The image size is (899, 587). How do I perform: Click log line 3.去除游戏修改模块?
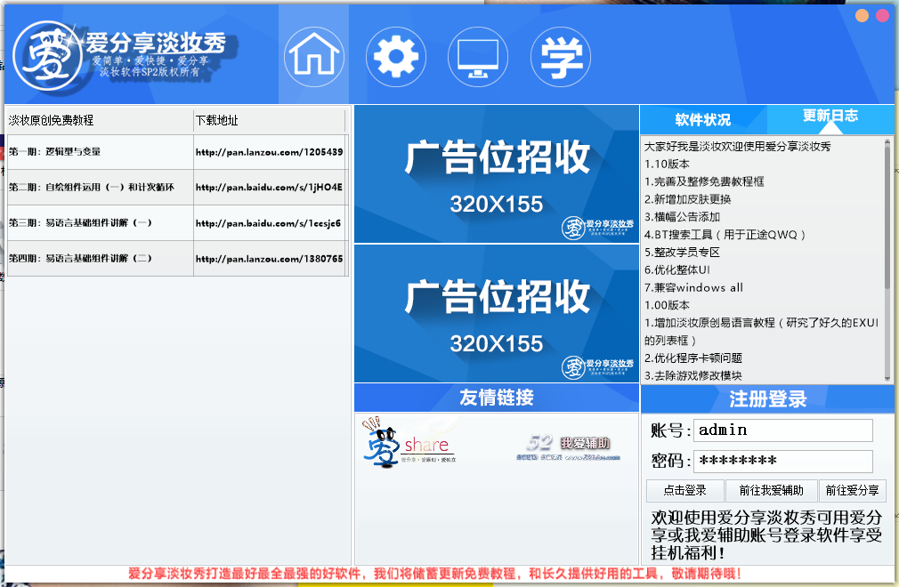click(693, 375)
